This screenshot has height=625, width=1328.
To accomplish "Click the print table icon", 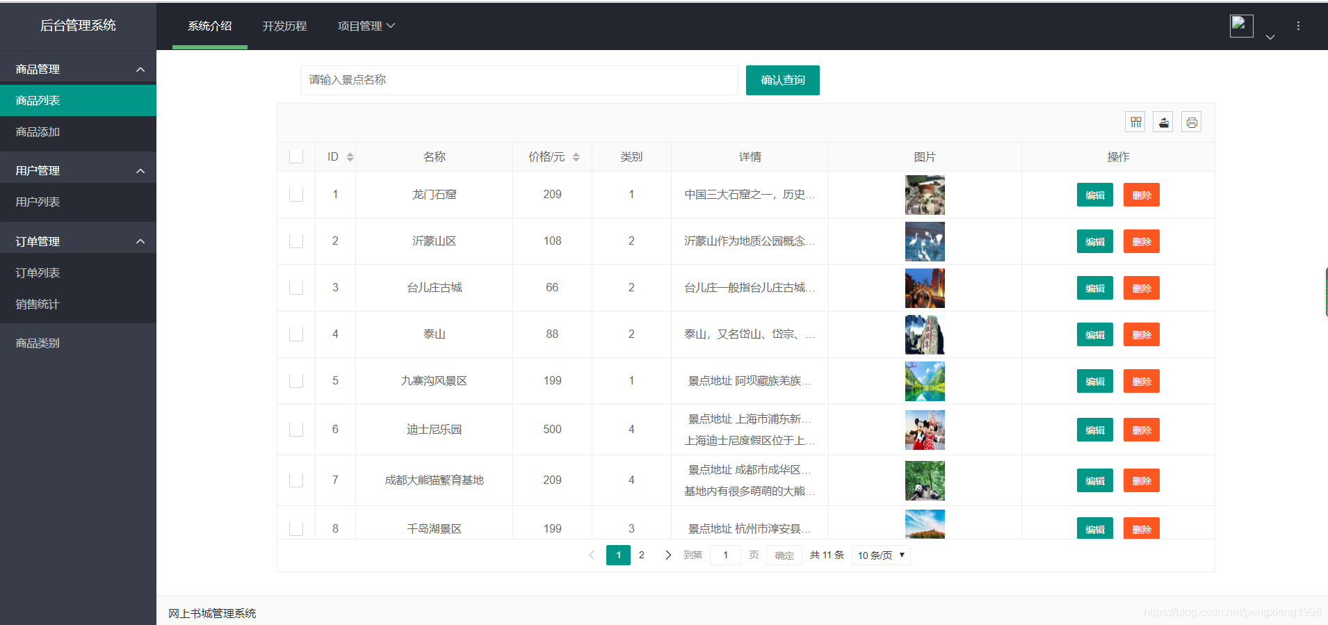I will [x=1191, y=122].
